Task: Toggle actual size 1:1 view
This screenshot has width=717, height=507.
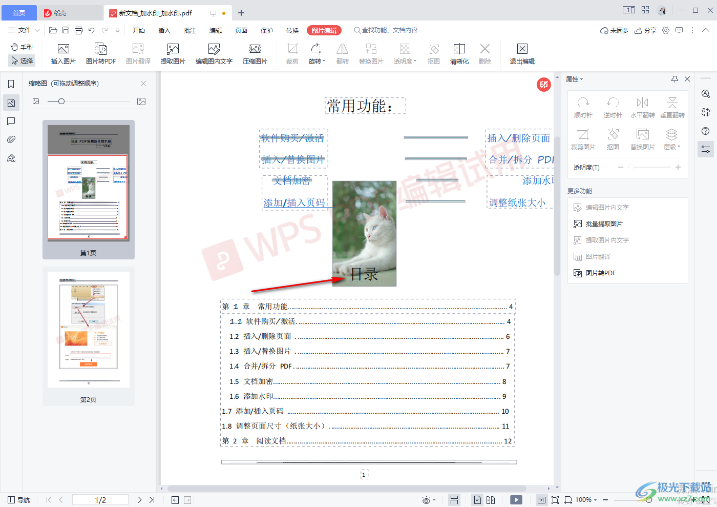Action: coord(541,500)
